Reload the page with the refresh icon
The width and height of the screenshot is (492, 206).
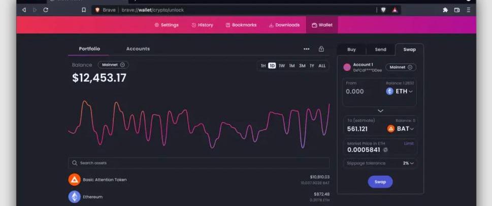click(x=46, y=10)
